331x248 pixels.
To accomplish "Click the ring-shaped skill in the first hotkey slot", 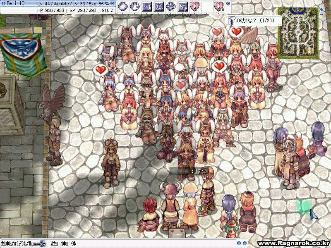I will 122,6.
